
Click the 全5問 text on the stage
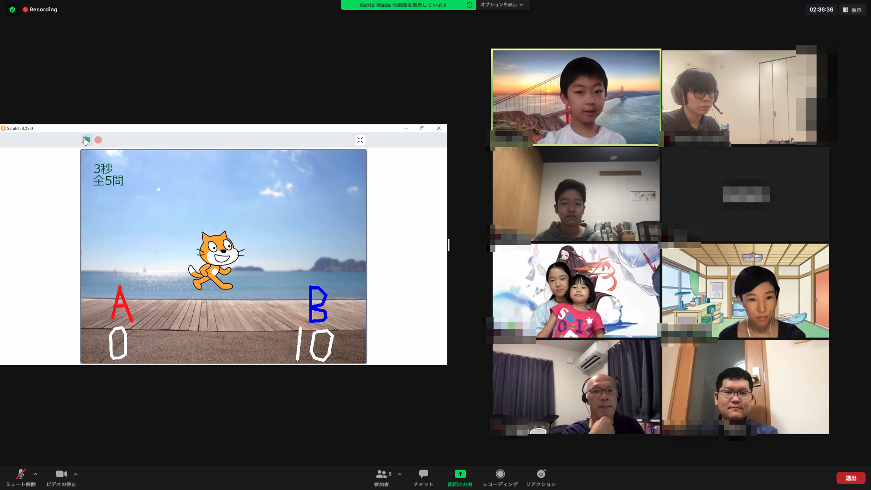108,181
